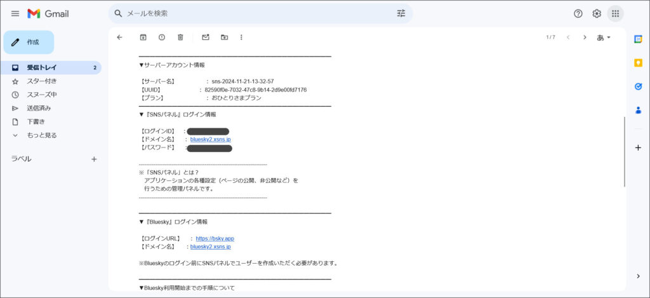The height and width of the screenshot is (298, 650).
Task: Open Google Tasks side panel
Action: 639,86
